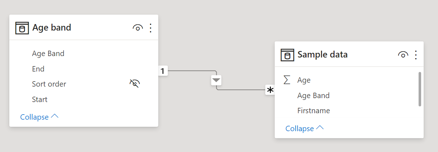The width and height of the screenshot is (438, 152).
Task: Click the Age band table icon
Action: (x=22, y=28)
